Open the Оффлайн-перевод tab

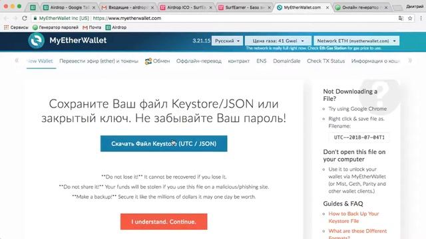pos(199,61)
